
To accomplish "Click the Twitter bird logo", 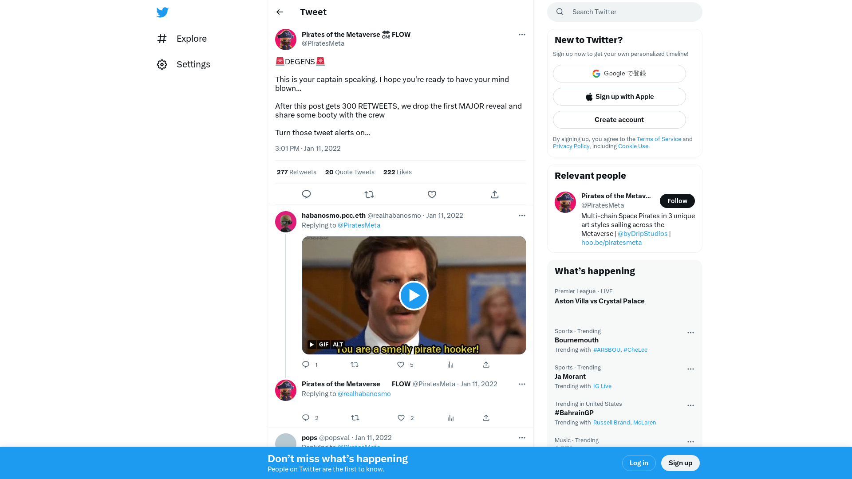I will tap(162, 12).
